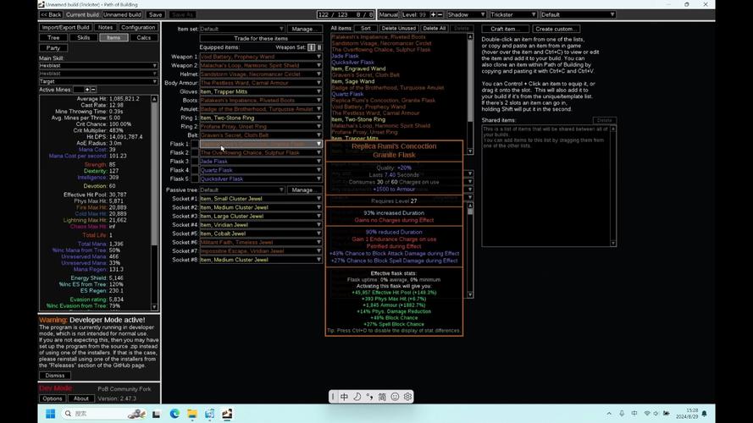Select weapon set I button
This screenshot has width=753, height=423.
click(x=311, y=47)
